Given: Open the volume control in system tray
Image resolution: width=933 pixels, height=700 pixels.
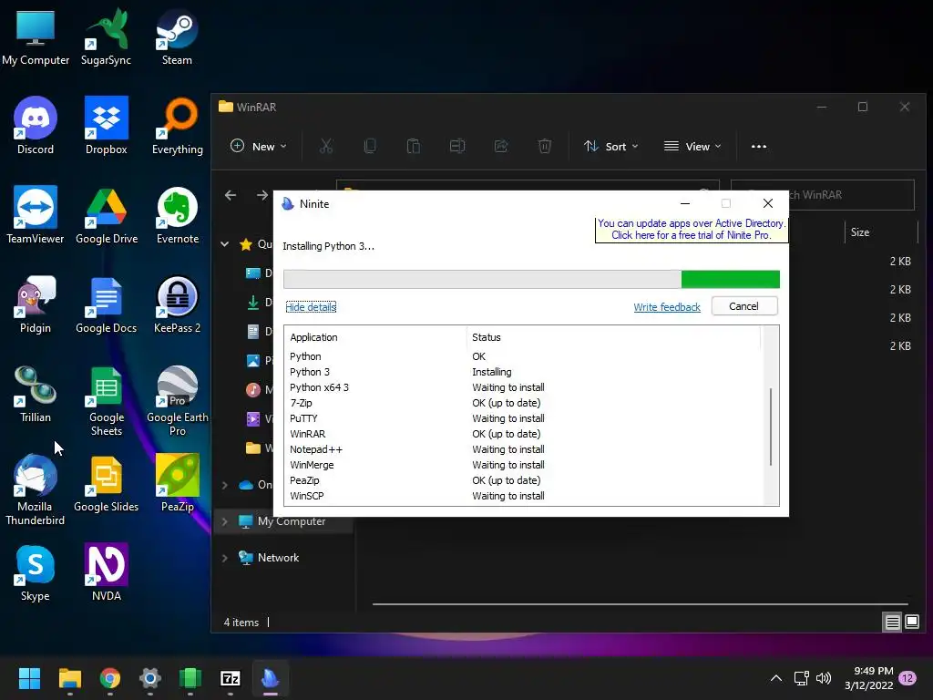Looking at the screenshot, I should pyautogui.click(x=824, y=678).
